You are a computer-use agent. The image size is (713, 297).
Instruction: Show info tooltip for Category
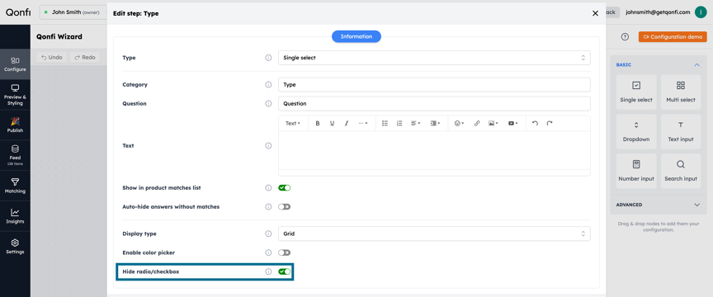268,85
